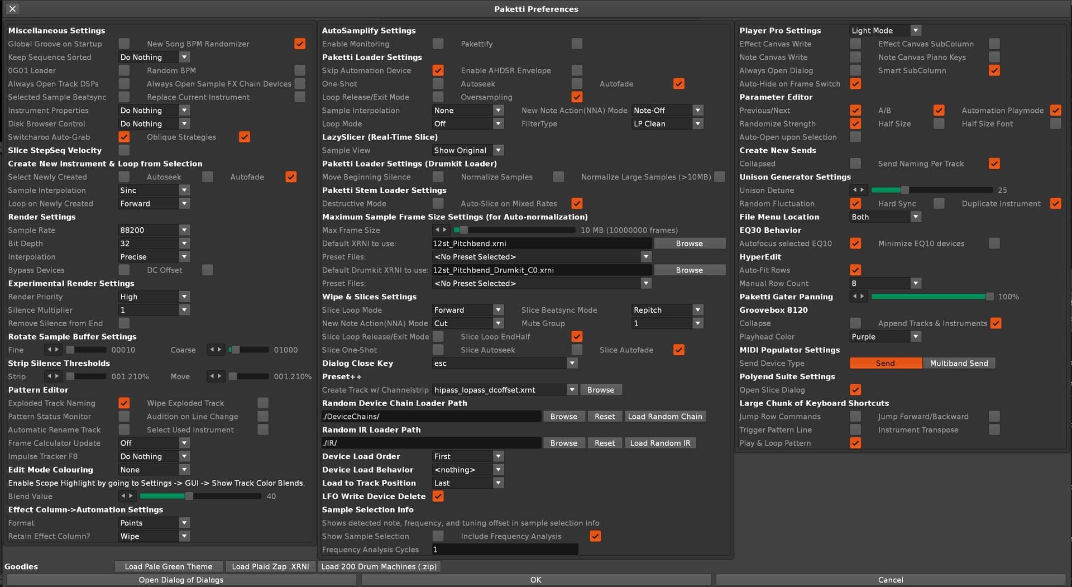Screen dimensions: 1072x587
Task: Click the Unison Detune stepper arrows
Action: (x=858, y=190)
